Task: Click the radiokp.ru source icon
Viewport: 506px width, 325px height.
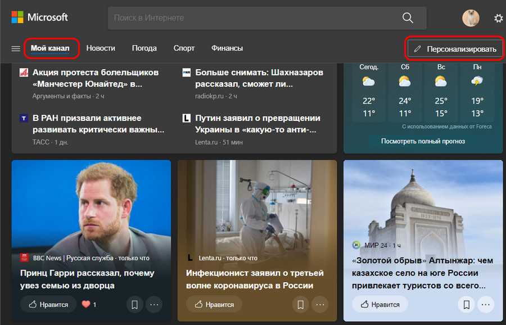Action: pos(187,73)
